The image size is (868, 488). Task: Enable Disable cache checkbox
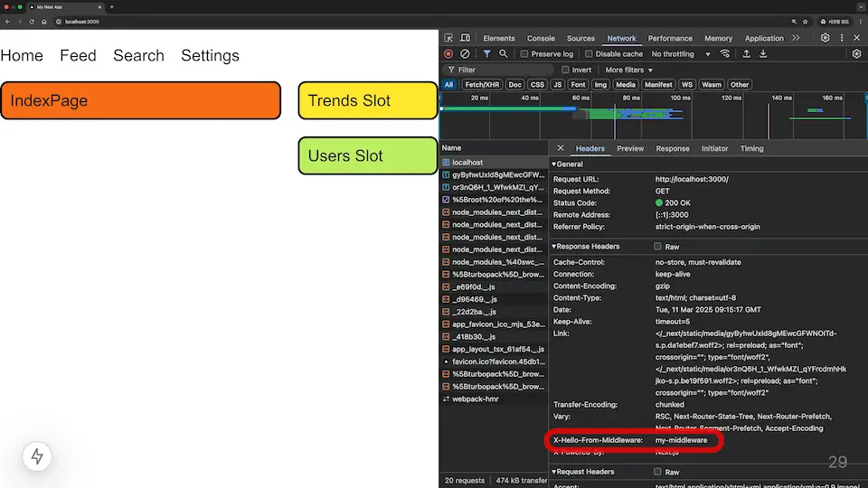(x=589, y=53)
